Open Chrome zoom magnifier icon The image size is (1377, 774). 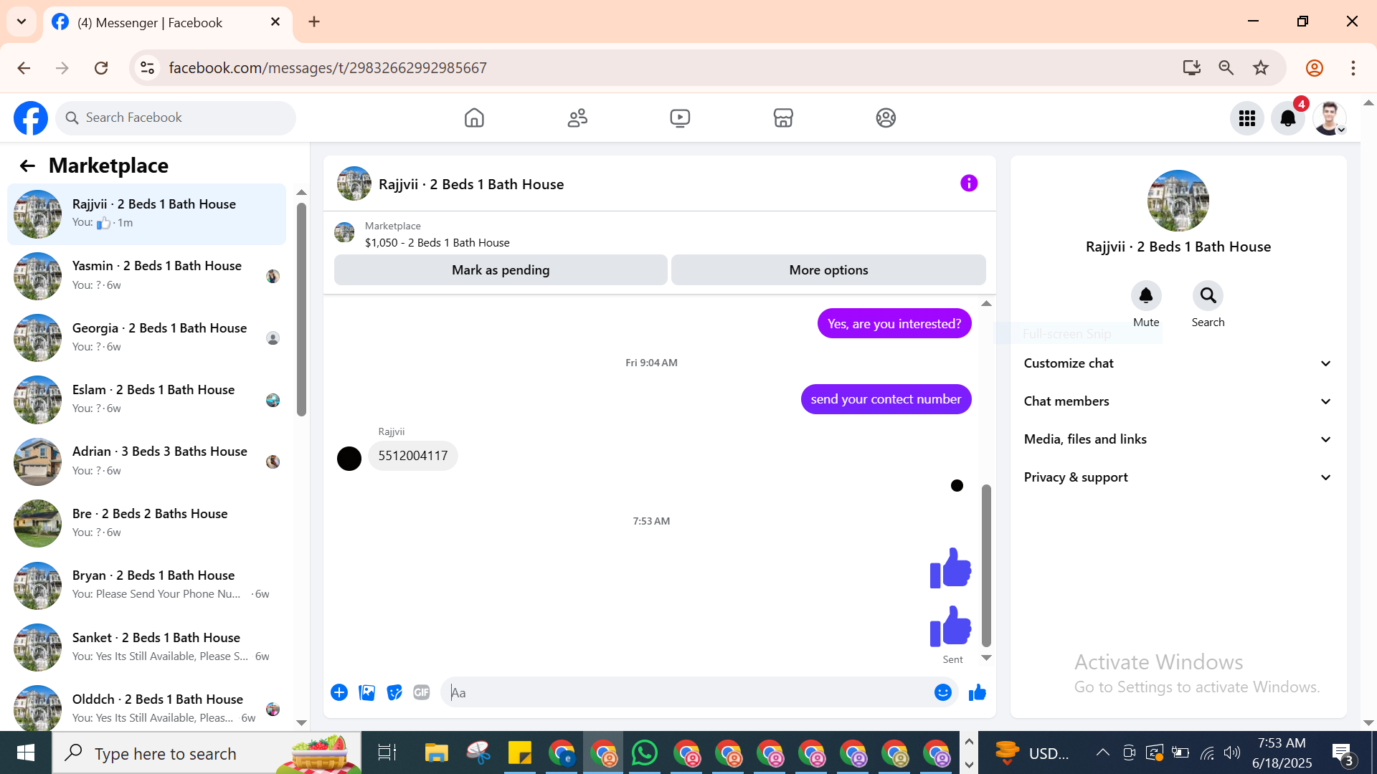1226,68
